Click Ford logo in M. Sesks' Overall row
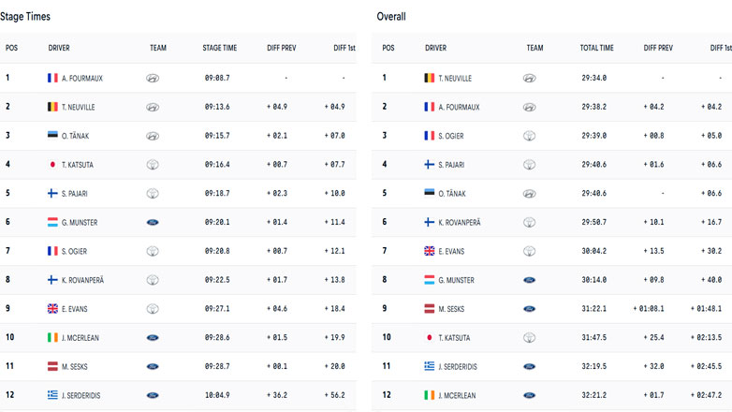This screenshot has width=732, height=412. pyautogui.click(x=529, y=309)
